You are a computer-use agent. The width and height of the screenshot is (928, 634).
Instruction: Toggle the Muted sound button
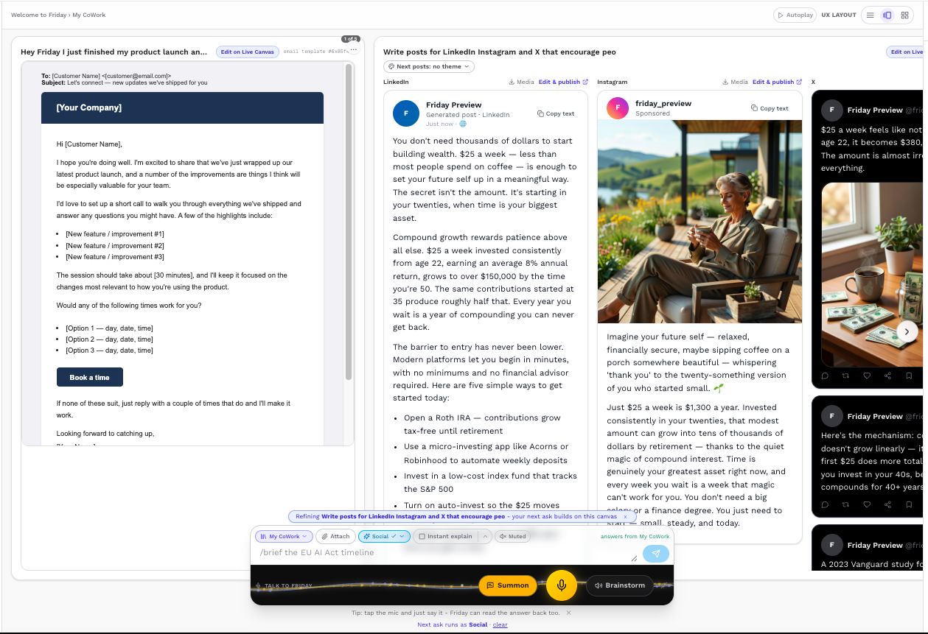pos(512,536)
